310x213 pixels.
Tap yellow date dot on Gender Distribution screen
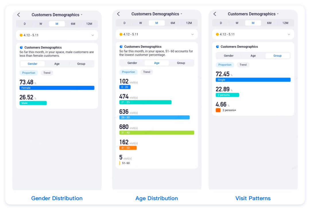click(x=21, y=35)
